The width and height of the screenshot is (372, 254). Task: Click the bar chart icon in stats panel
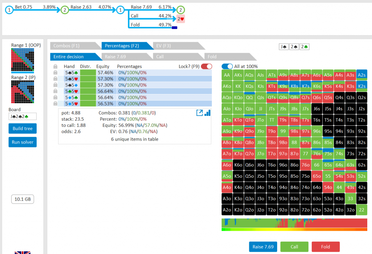pyautogui.click(x=207, y=113)
